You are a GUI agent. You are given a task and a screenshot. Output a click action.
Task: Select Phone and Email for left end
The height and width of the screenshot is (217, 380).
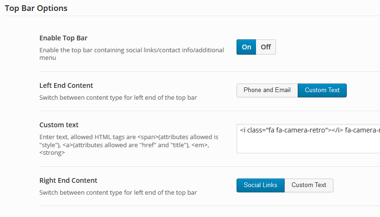click(x=267, y=90)
